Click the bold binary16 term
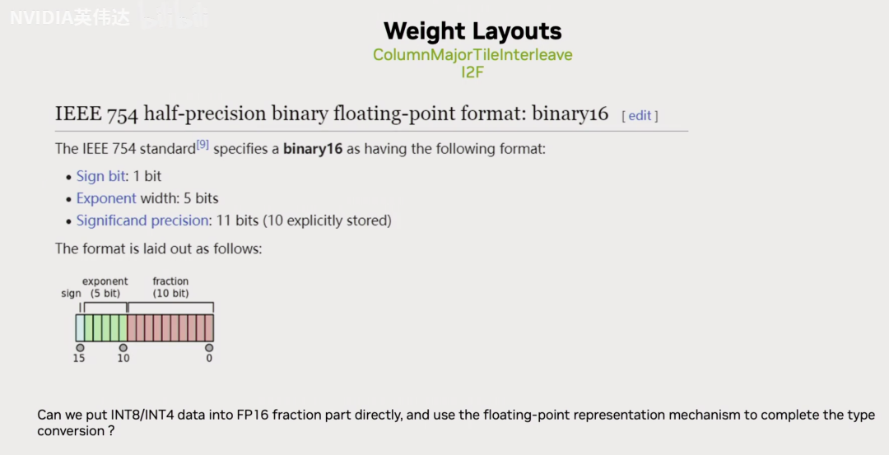889x455 pixels. (313, 149)
